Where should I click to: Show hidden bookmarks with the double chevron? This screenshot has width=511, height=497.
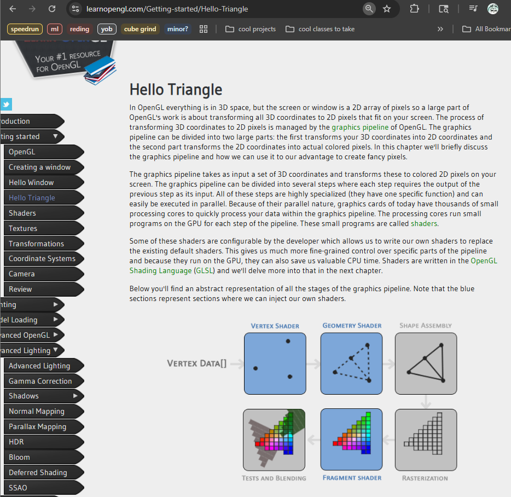pos(440,29)
